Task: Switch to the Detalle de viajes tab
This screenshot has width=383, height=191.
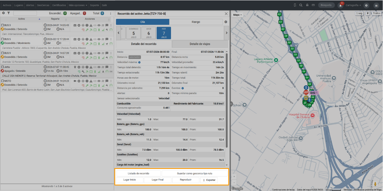Action: point(200,44)
